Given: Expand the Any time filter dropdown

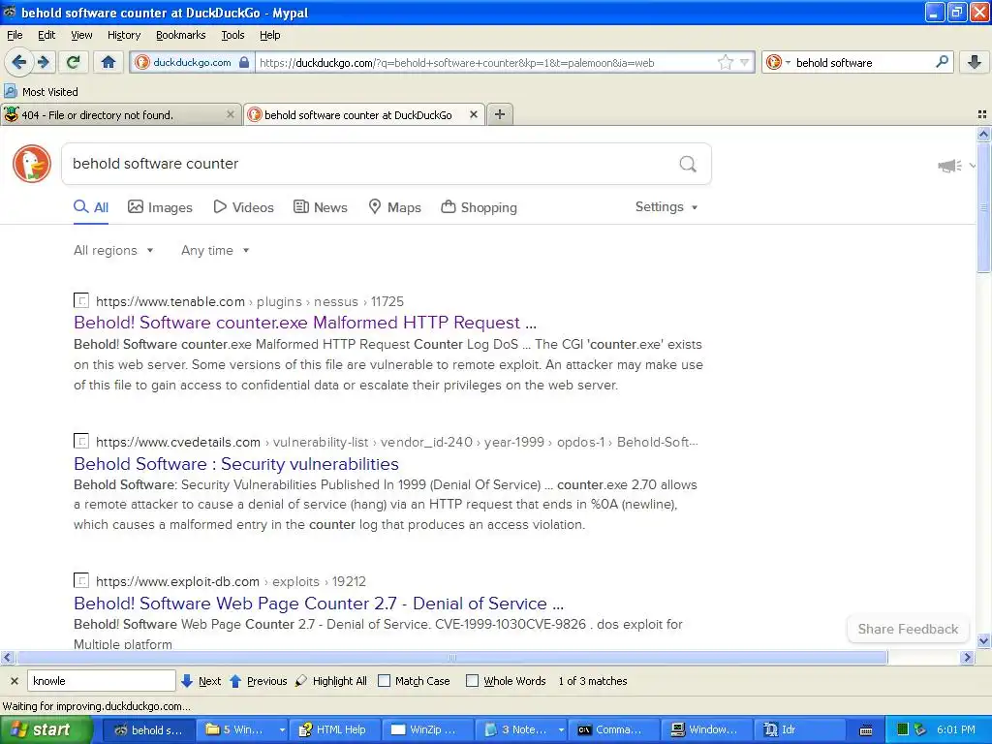Looking at the screenshot, I should tap(215, 251).
